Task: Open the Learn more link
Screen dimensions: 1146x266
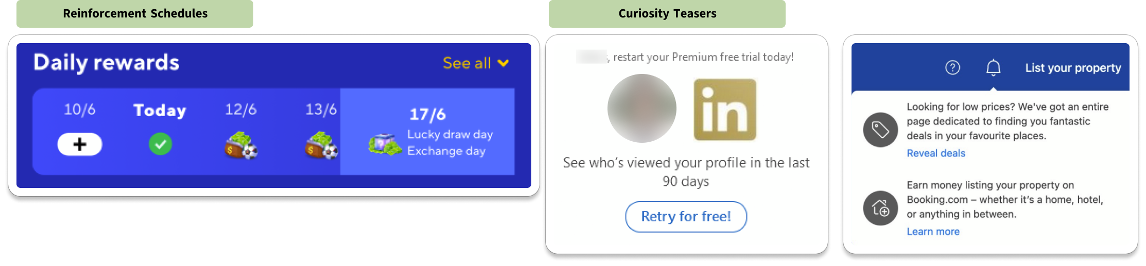Action: (933, 232)
